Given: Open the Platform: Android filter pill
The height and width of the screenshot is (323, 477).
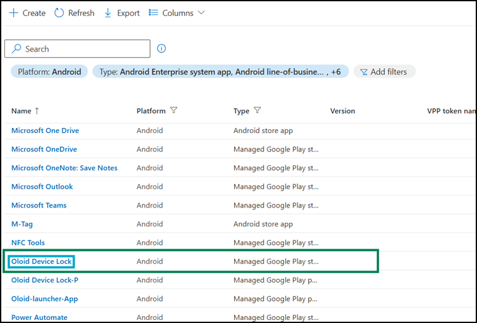Looking at the screenshot, I should [49, 72].
